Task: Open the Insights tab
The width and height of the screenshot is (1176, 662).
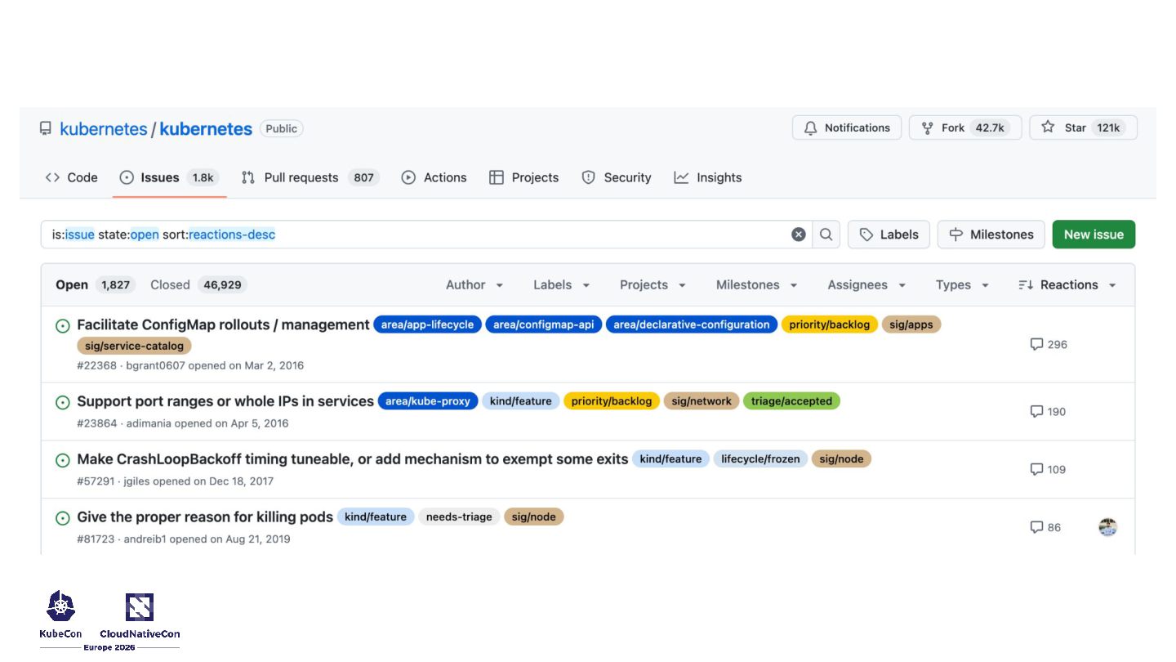Action: coord(707,177)
